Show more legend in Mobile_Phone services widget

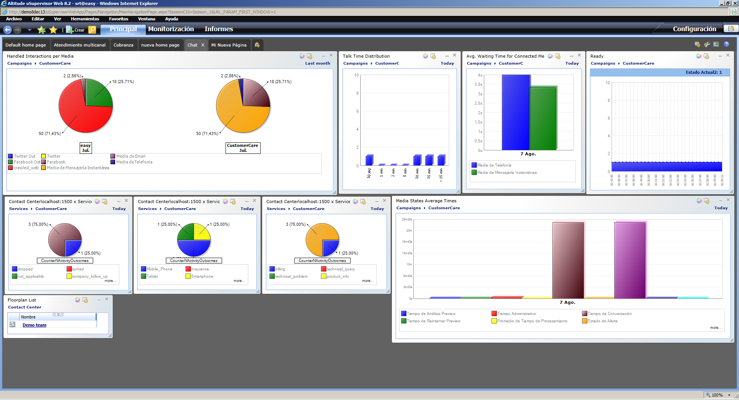point(239,281)
